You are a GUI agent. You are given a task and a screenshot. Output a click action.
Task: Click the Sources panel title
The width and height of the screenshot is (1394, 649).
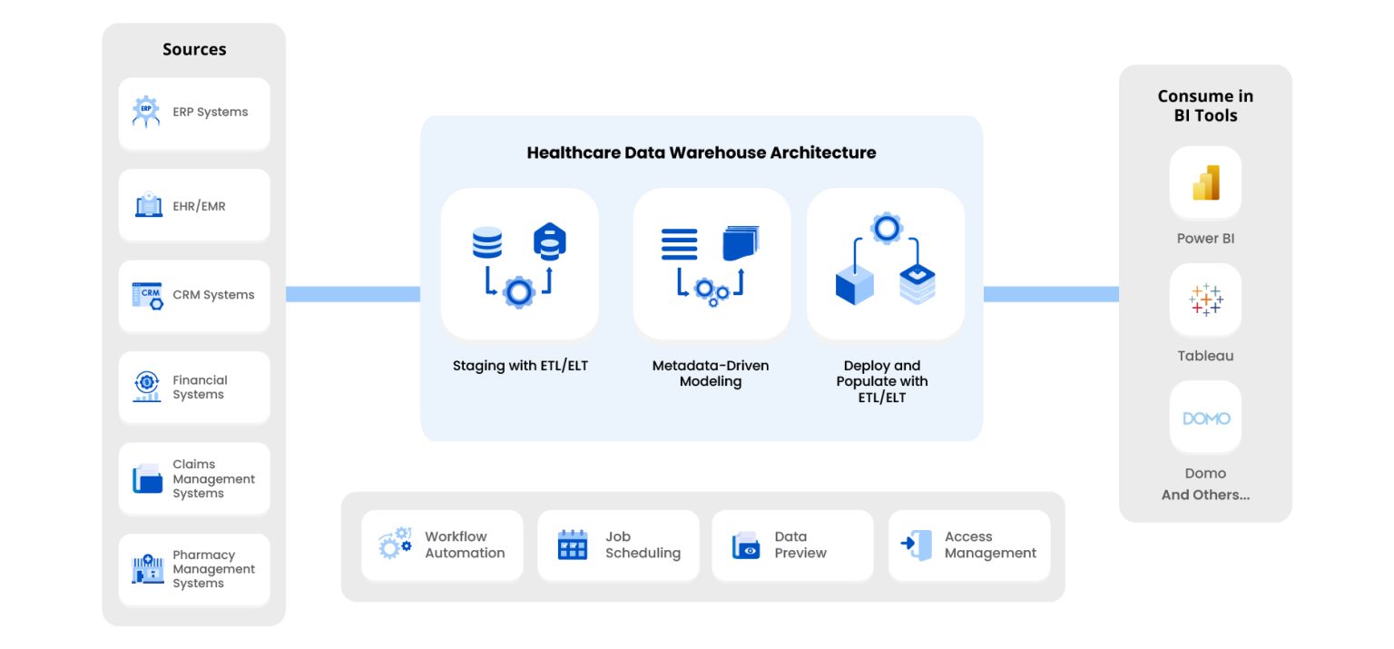(194, 50)
